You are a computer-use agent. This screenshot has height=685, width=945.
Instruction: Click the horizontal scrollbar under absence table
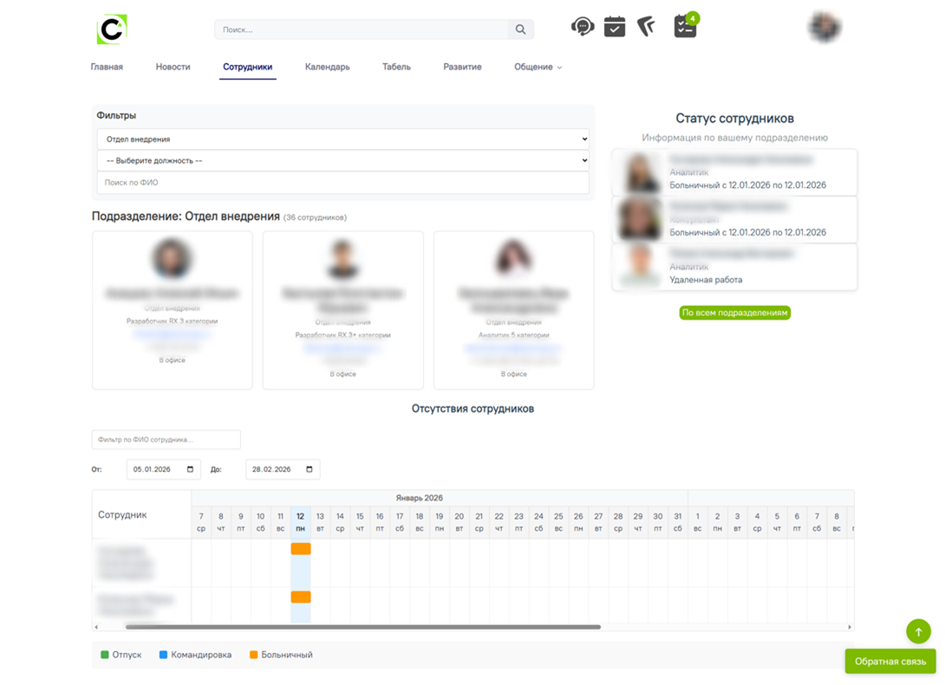362,627
